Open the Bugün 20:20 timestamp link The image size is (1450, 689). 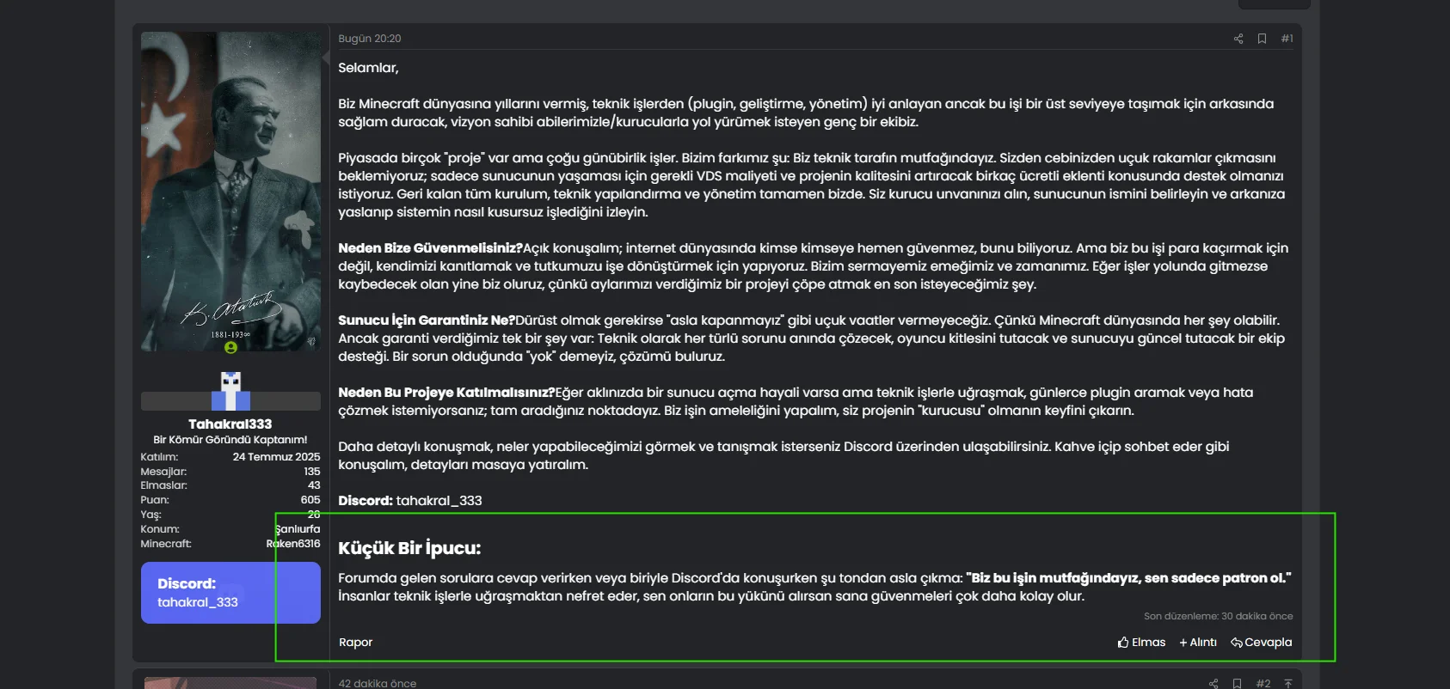(x=370, y=39)
